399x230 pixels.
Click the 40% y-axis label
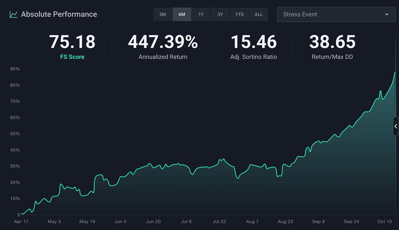click(15, 150)
